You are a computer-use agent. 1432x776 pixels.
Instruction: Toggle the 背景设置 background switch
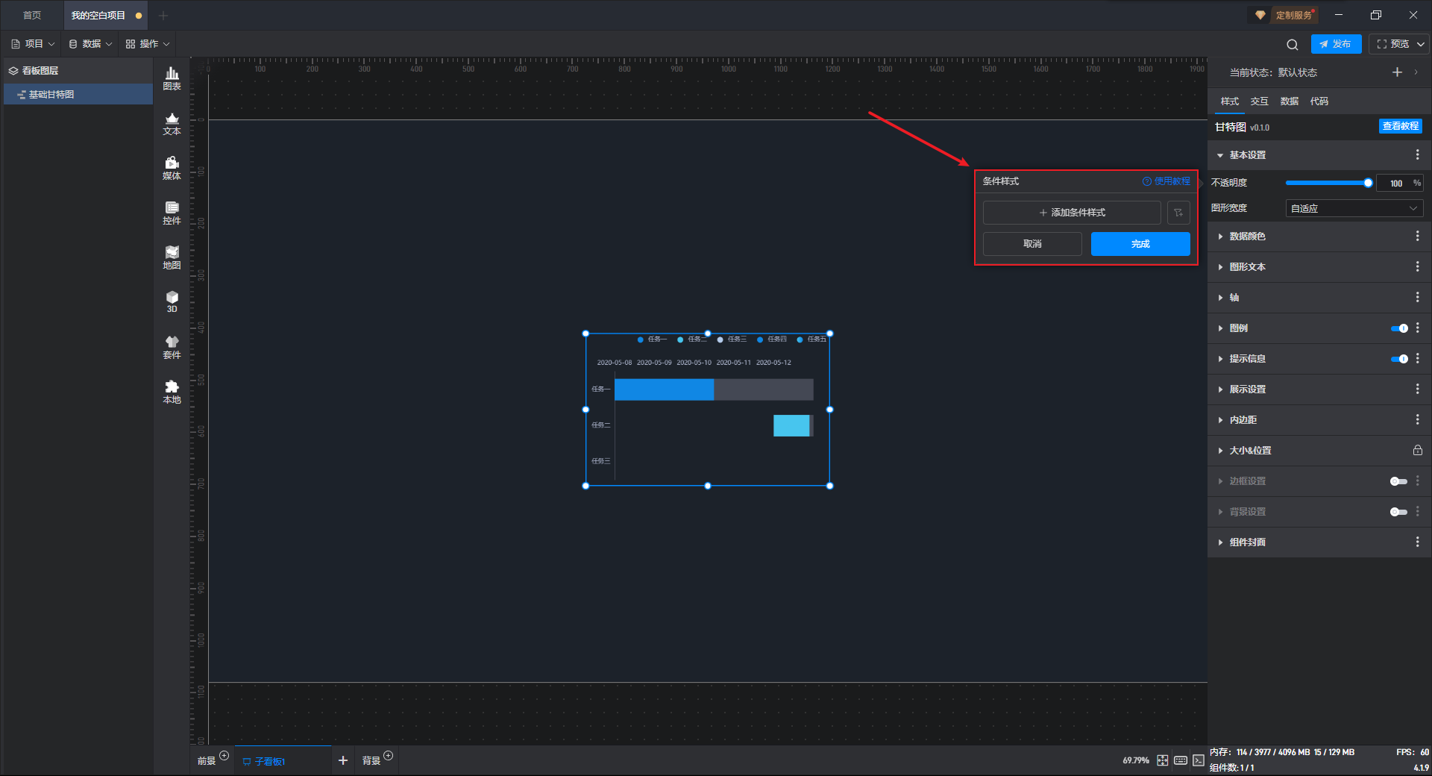pos(1398,512)
